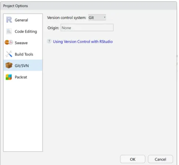Click the Code Editing document icon

(x=9, y=31)
